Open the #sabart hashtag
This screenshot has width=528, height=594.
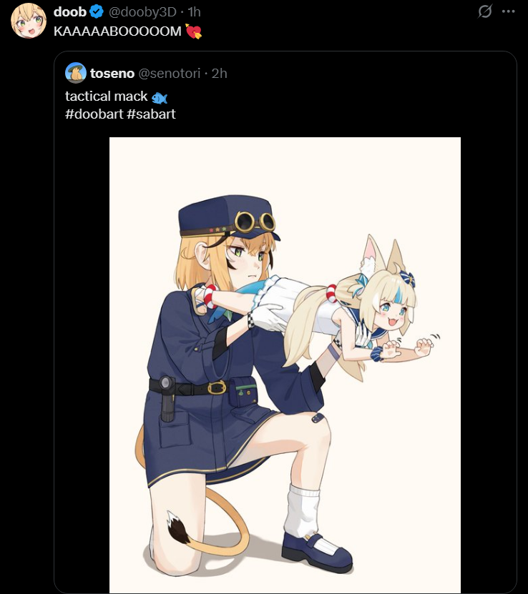point(151,114)
